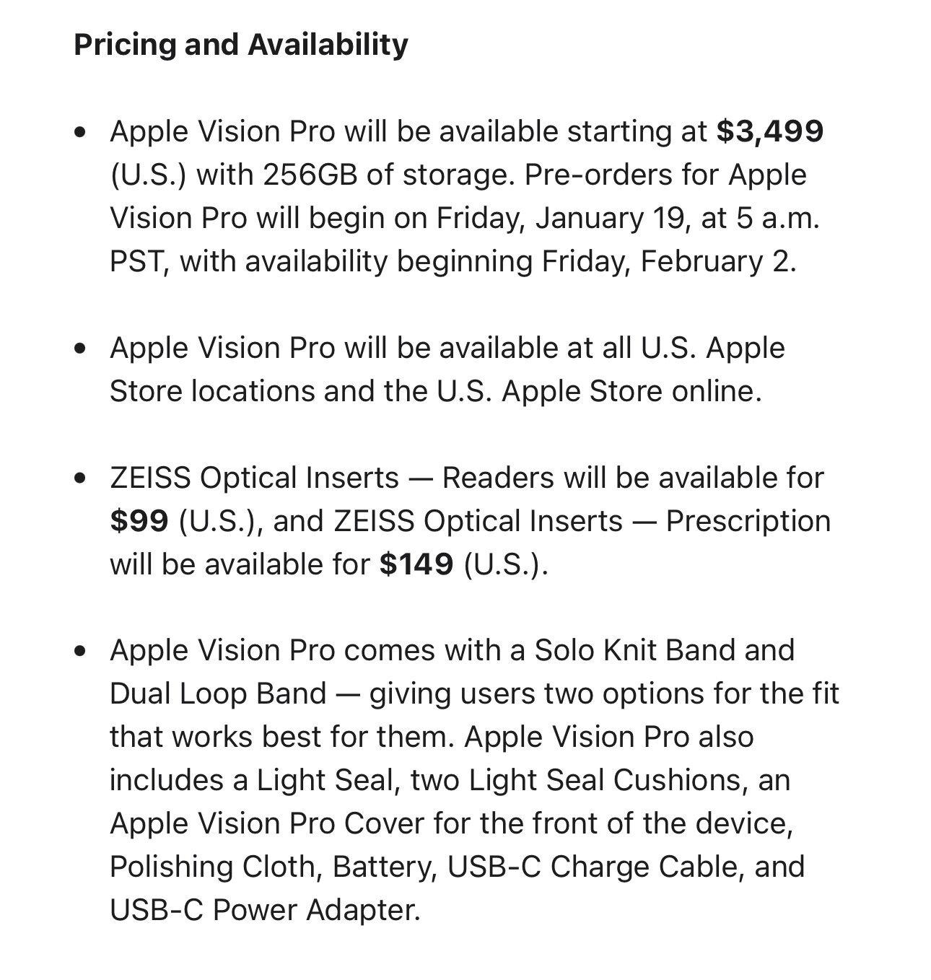Viewport: 931px width, 980px height.
Task: Click the 'Solo Knit Band' text
Action: pyautogui.click(x=631, y=651)
